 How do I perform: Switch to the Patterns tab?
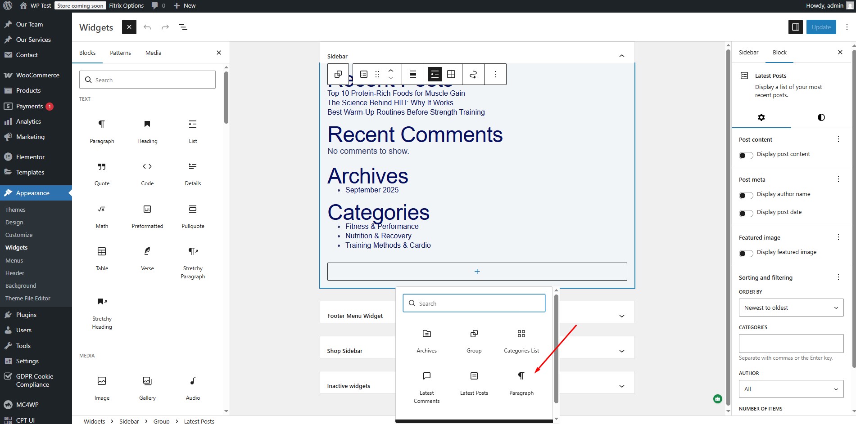pos(120,53)
